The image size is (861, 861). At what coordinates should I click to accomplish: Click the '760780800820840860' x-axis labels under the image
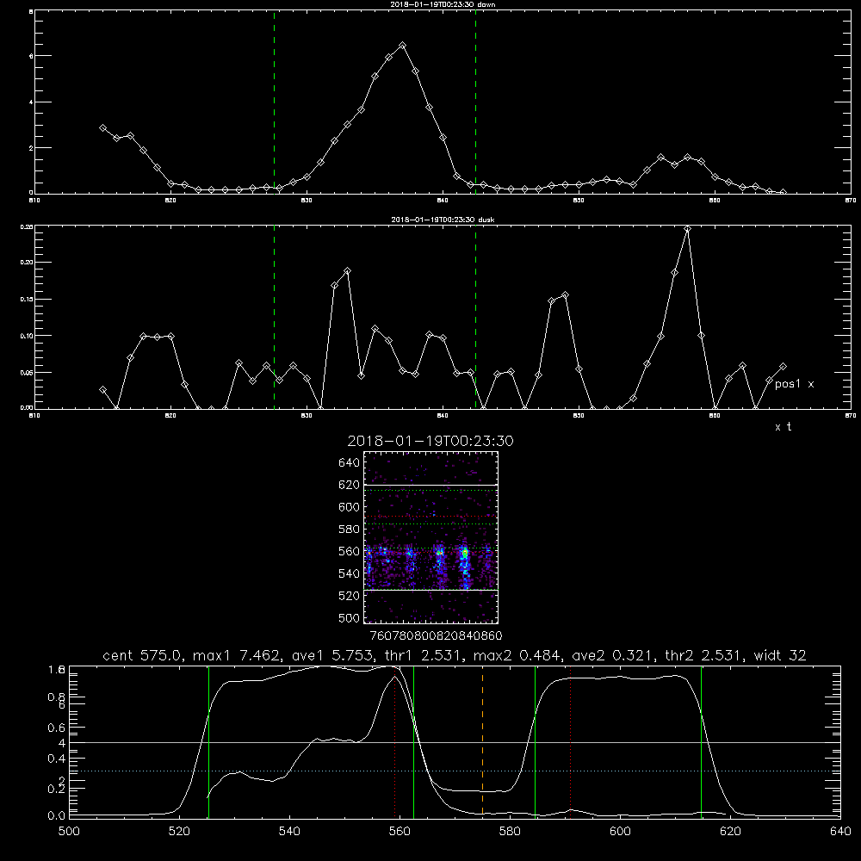coord(436,635)
